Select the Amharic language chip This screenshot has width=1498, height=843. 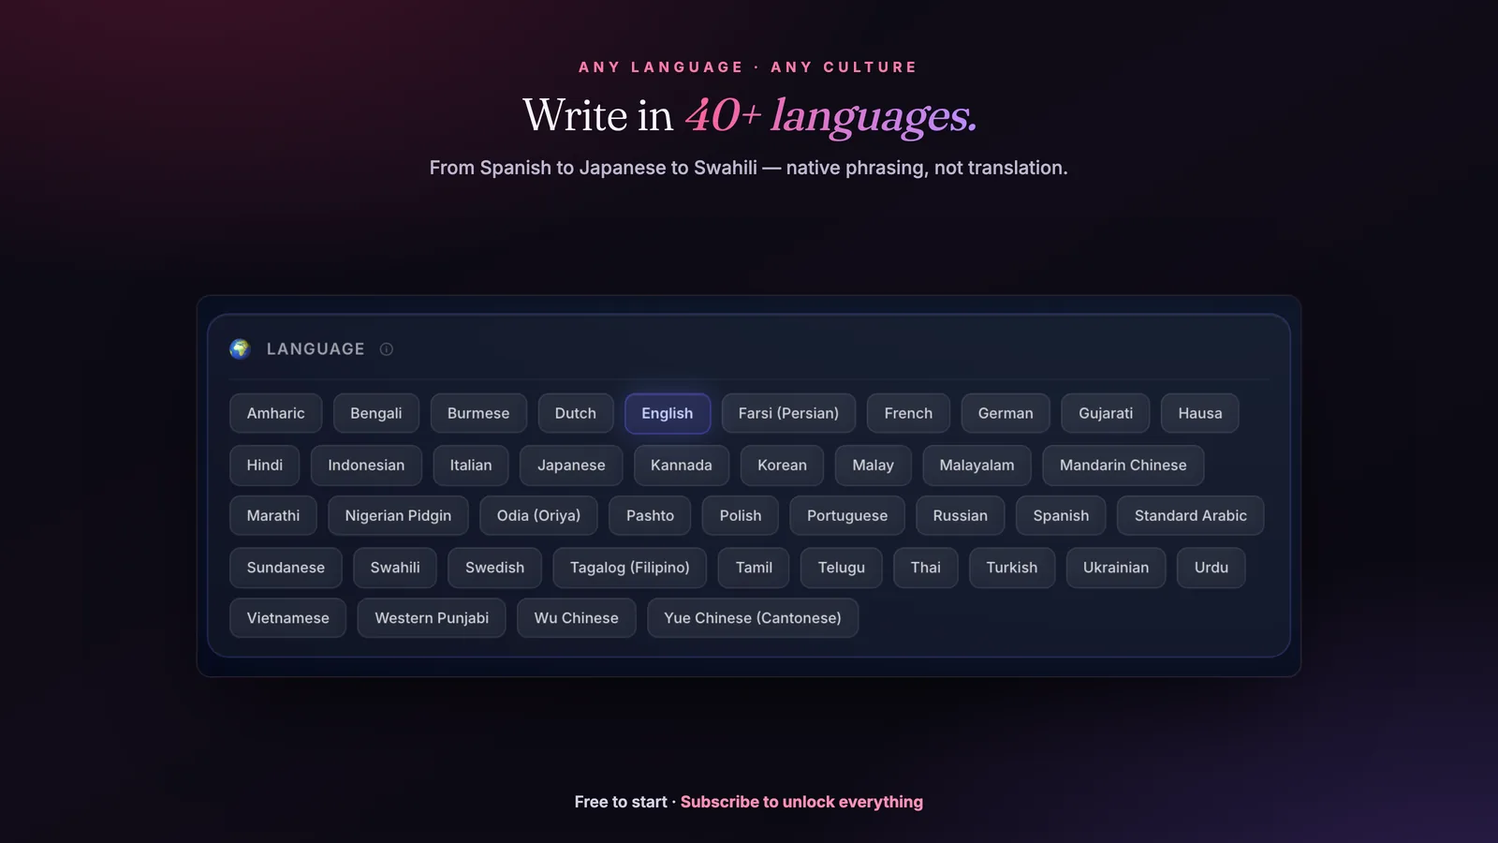(x=275, y=413)
